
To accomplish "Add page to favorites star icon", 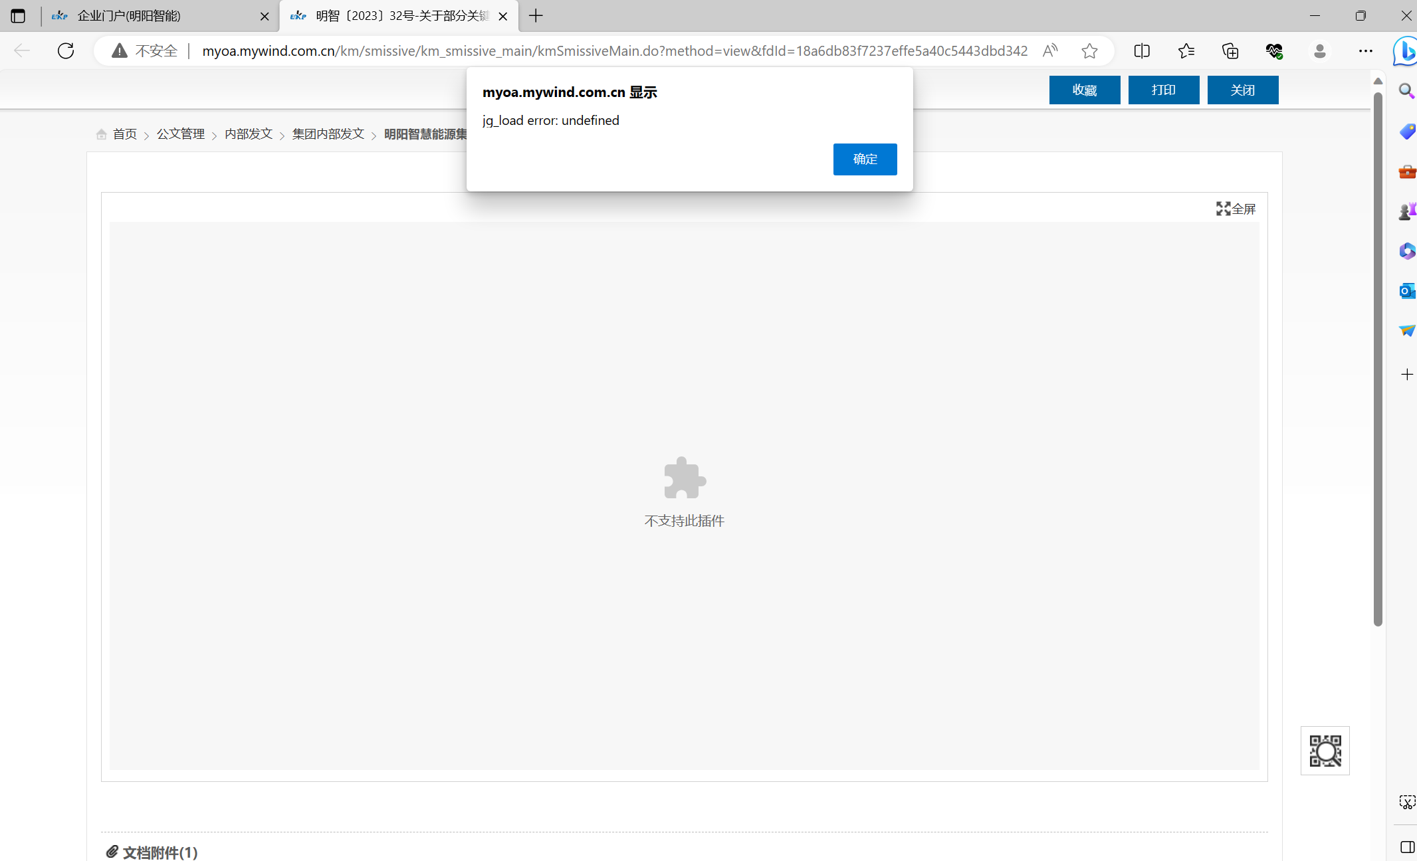I will [1089, 51].
